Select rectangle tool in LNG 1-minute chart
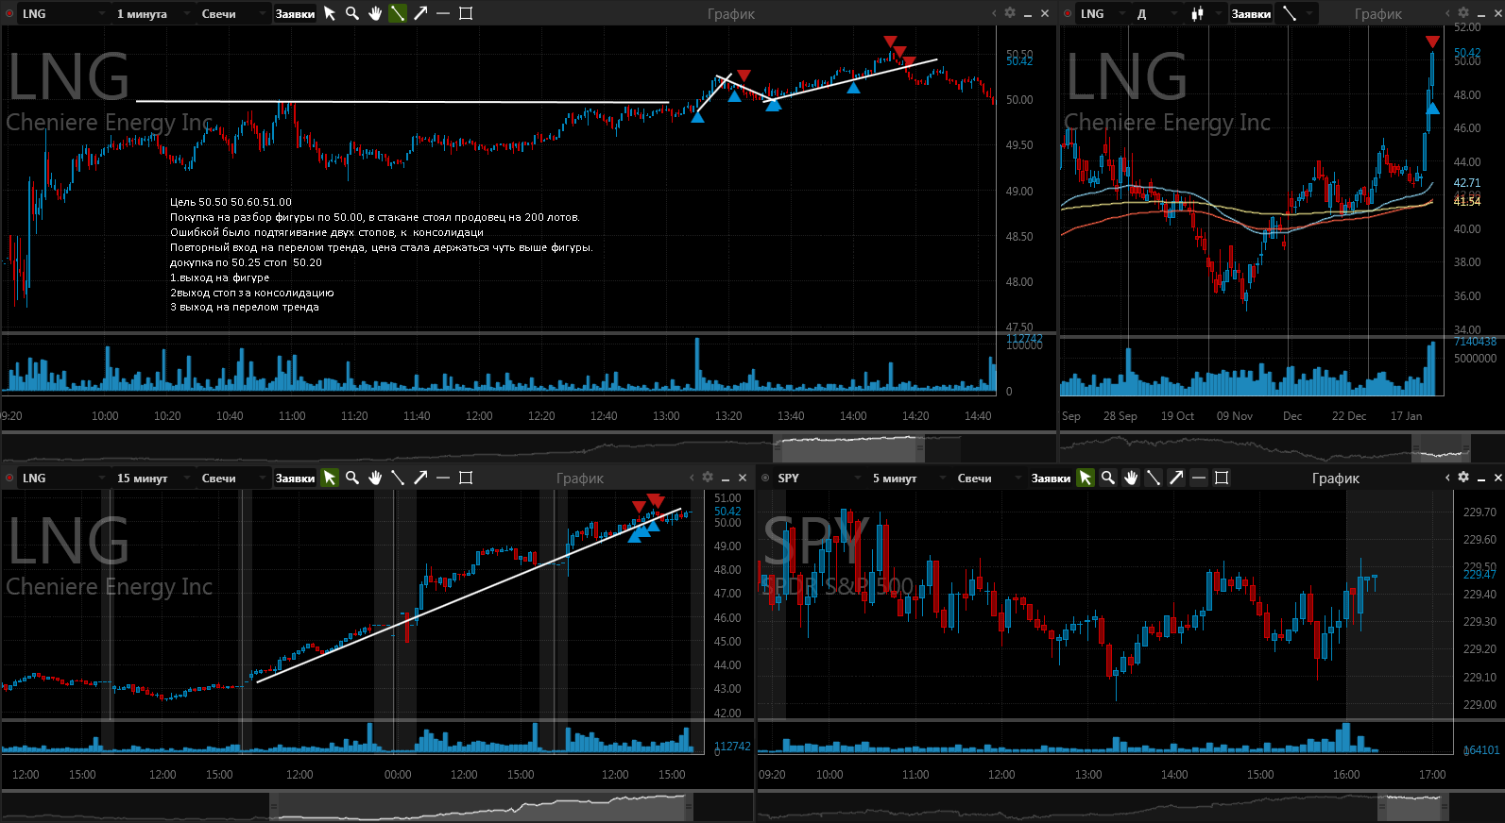The height and width of the screenshot is (823, 1505). pos(466,13)
